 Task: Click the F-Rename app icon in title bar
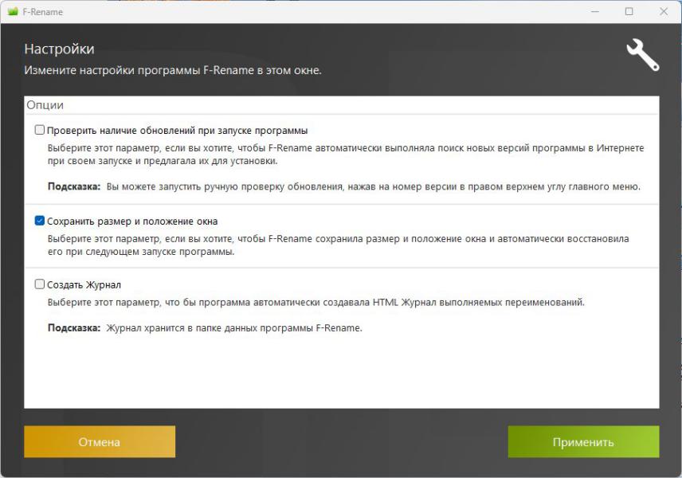tap(13, 12)
